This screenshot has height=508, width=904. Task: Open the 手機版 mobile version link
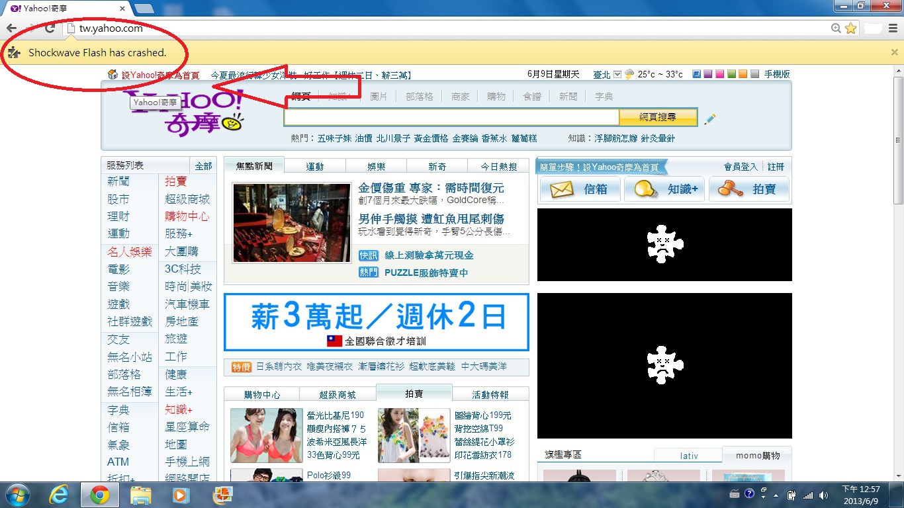(777, 75)
